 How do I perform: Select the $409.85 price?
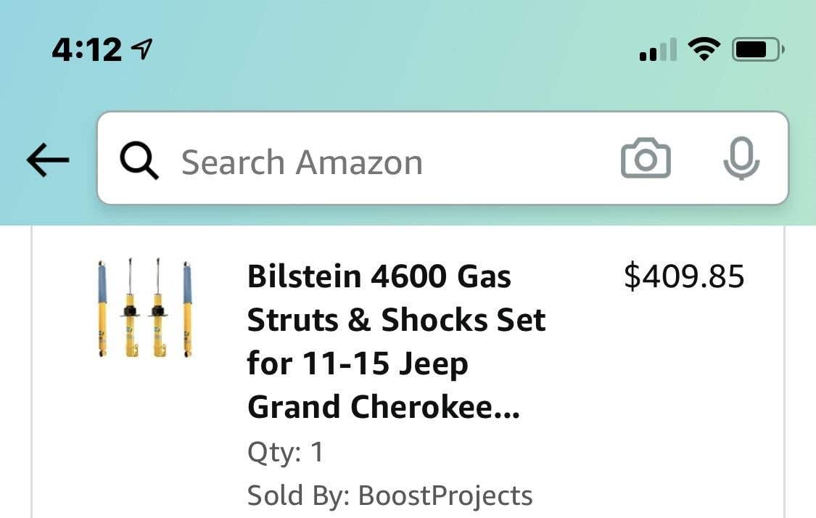(x=684, y=276)
